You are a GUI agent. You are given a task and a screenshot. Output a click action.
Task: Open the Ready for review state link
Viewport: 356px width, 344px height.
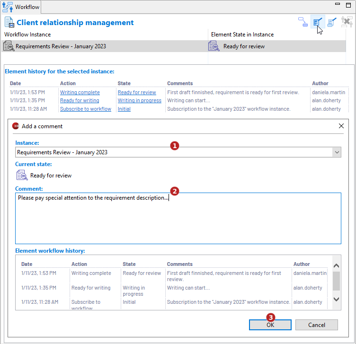click(137, 92)
